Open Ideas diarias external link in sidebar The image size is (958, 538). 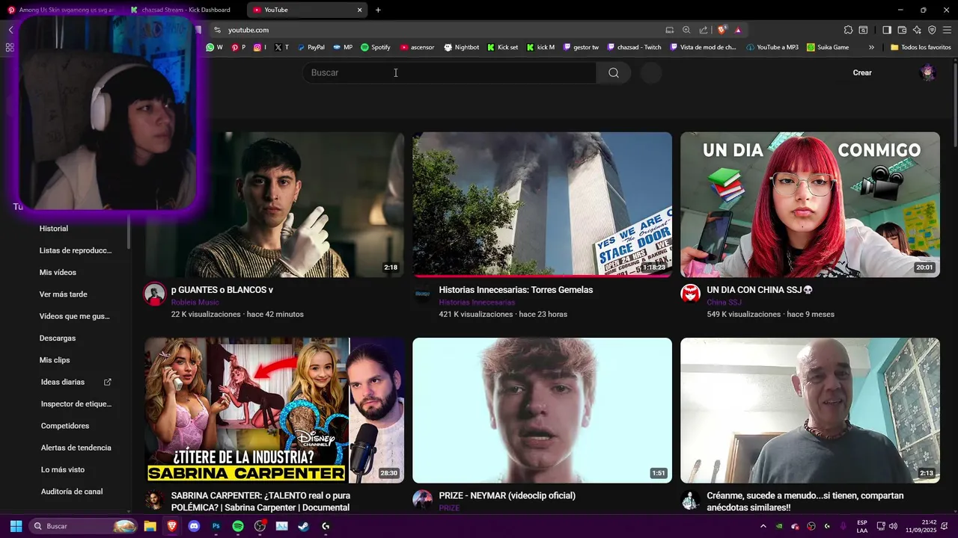[76, 382]
